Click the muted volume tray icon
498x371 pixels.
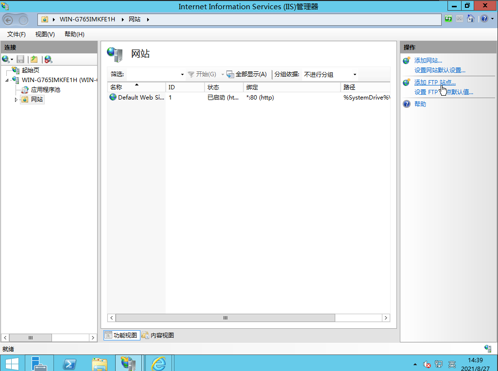[x=427, y=364]
